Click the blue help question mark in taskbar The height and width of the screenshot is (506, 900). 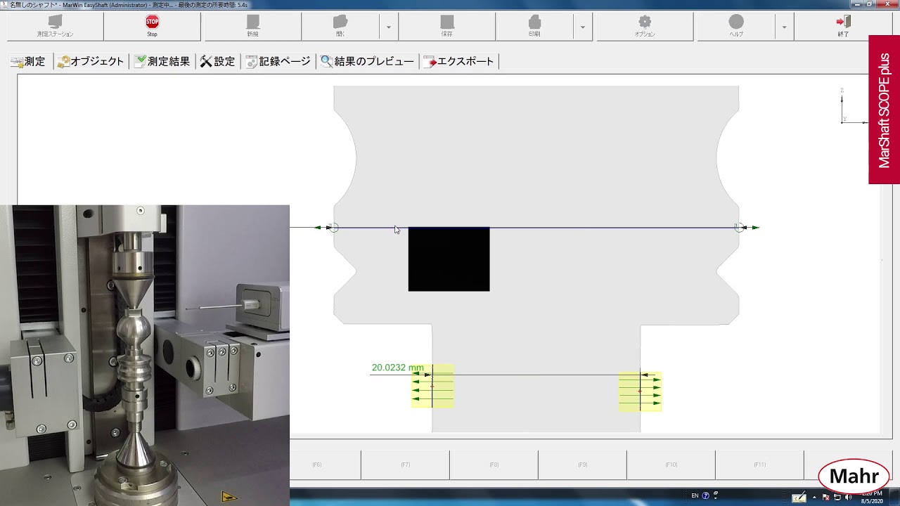point(705,495)
